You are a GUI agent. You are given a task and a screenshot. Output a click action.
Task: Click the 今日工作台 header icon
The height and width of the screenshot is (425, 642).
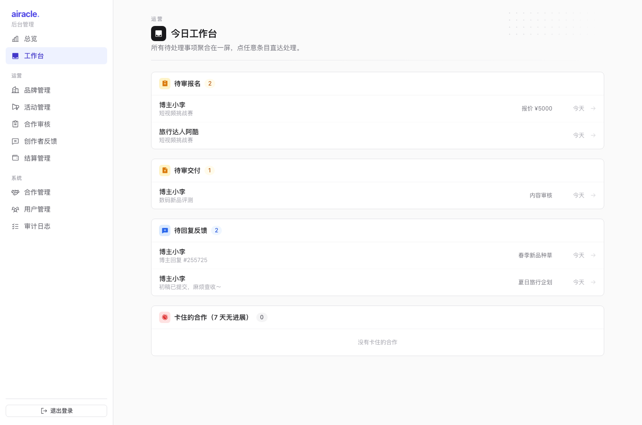tap(159, 34)
